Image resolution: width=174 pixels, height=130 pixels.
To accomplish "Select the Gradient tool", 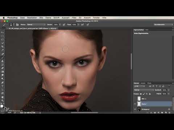I will click(x=2, y=72).
